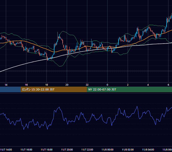This screenshot has height=152, width=172.
Task: Click the 11/8 02:00 date label
Action: 128,149
